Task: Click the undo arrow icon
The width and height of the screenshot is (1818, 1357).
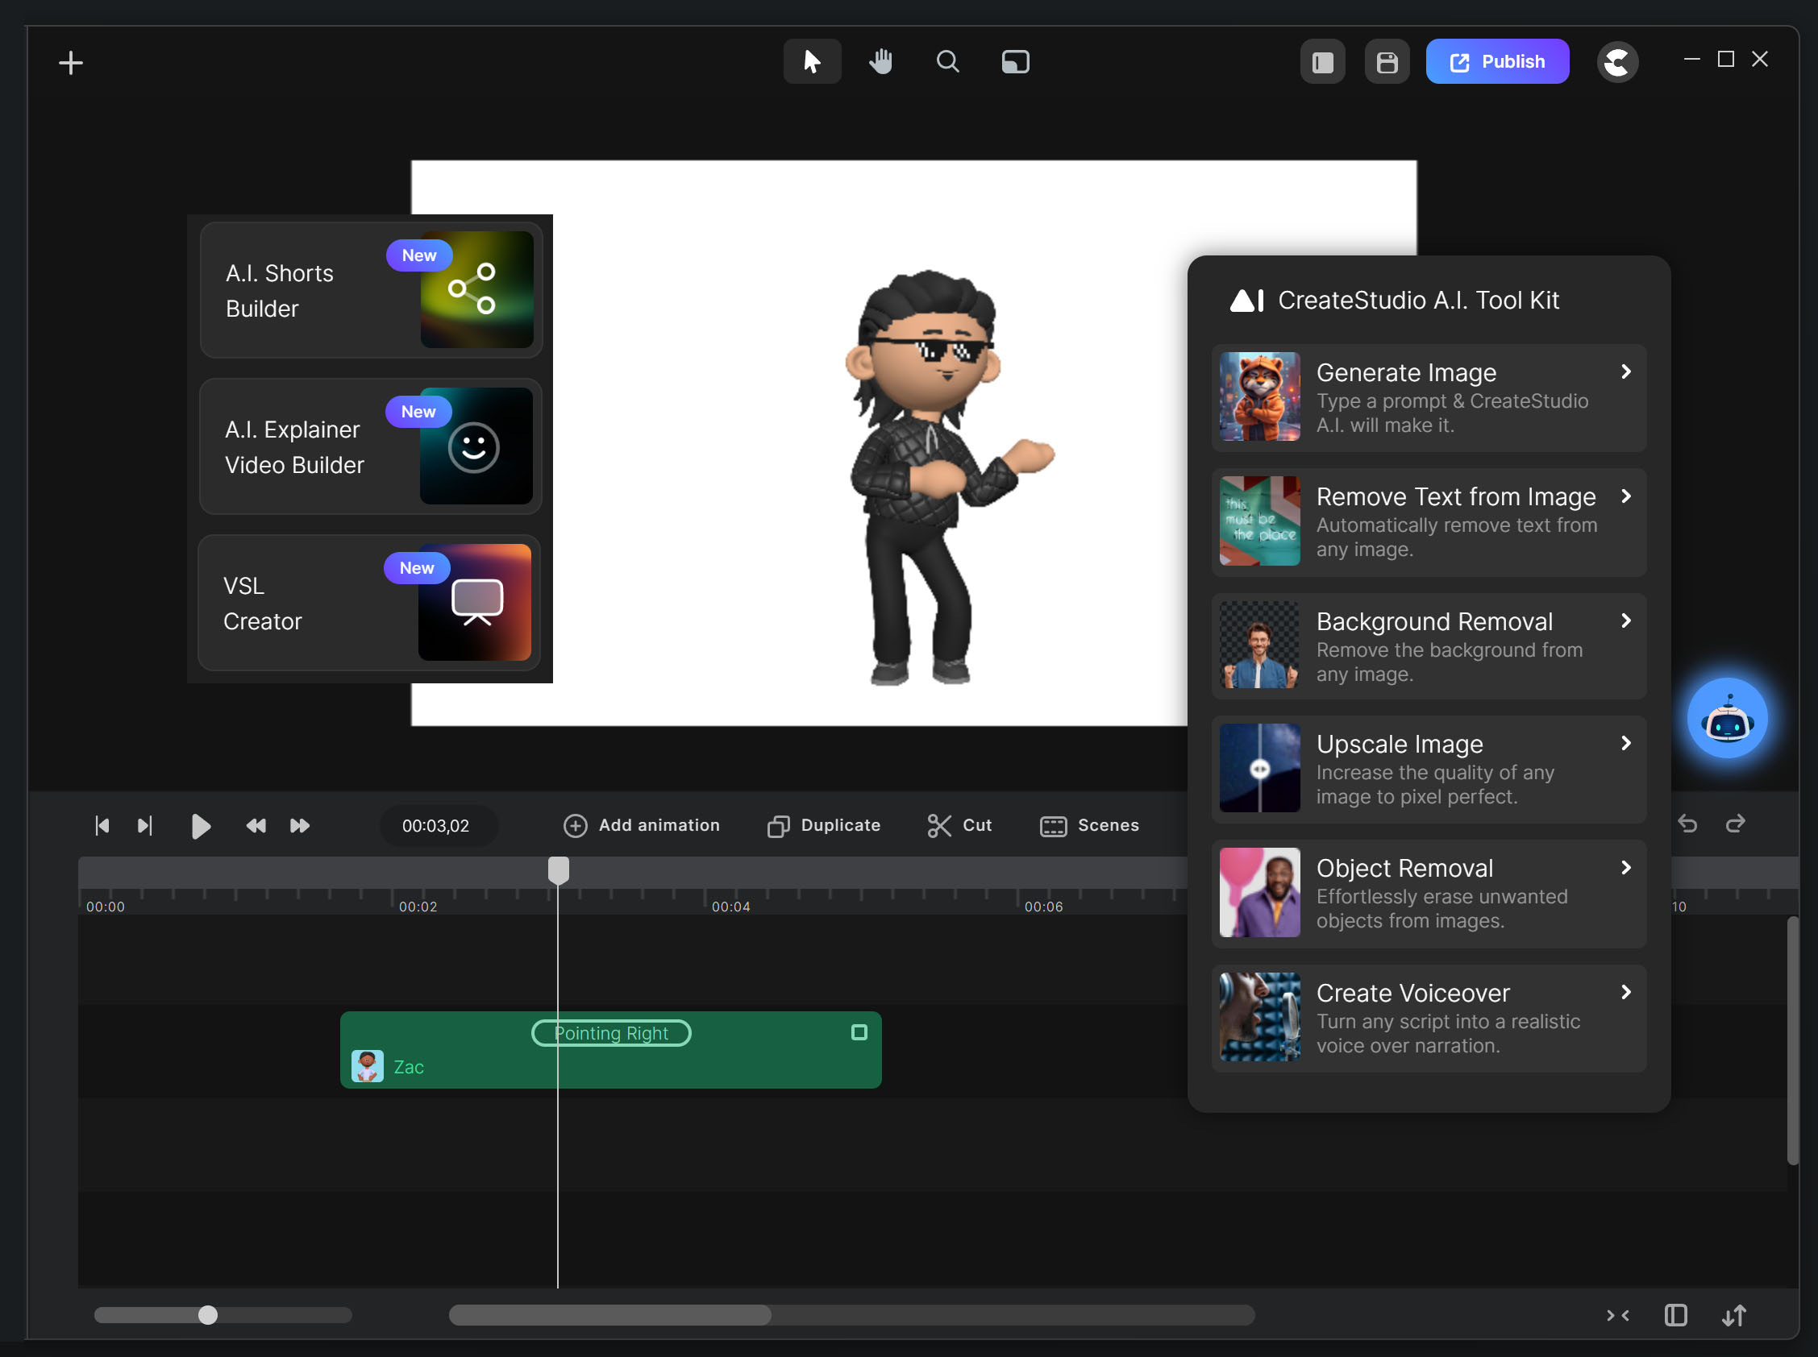Action: click(x=1688, y=824)
